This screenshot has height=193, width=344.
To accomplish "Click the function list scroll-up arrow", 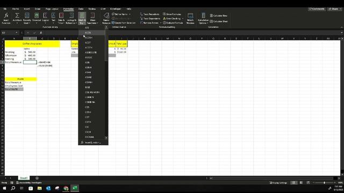I will tap(106, 27).
